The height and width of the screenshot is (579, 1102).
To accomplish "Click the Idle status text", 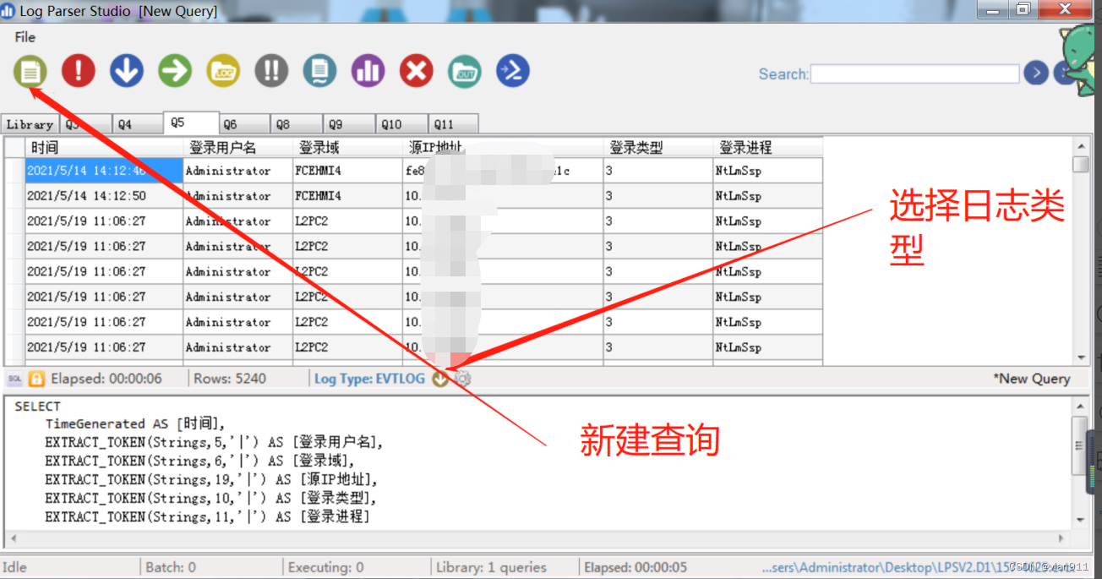I will coord(15,567).
